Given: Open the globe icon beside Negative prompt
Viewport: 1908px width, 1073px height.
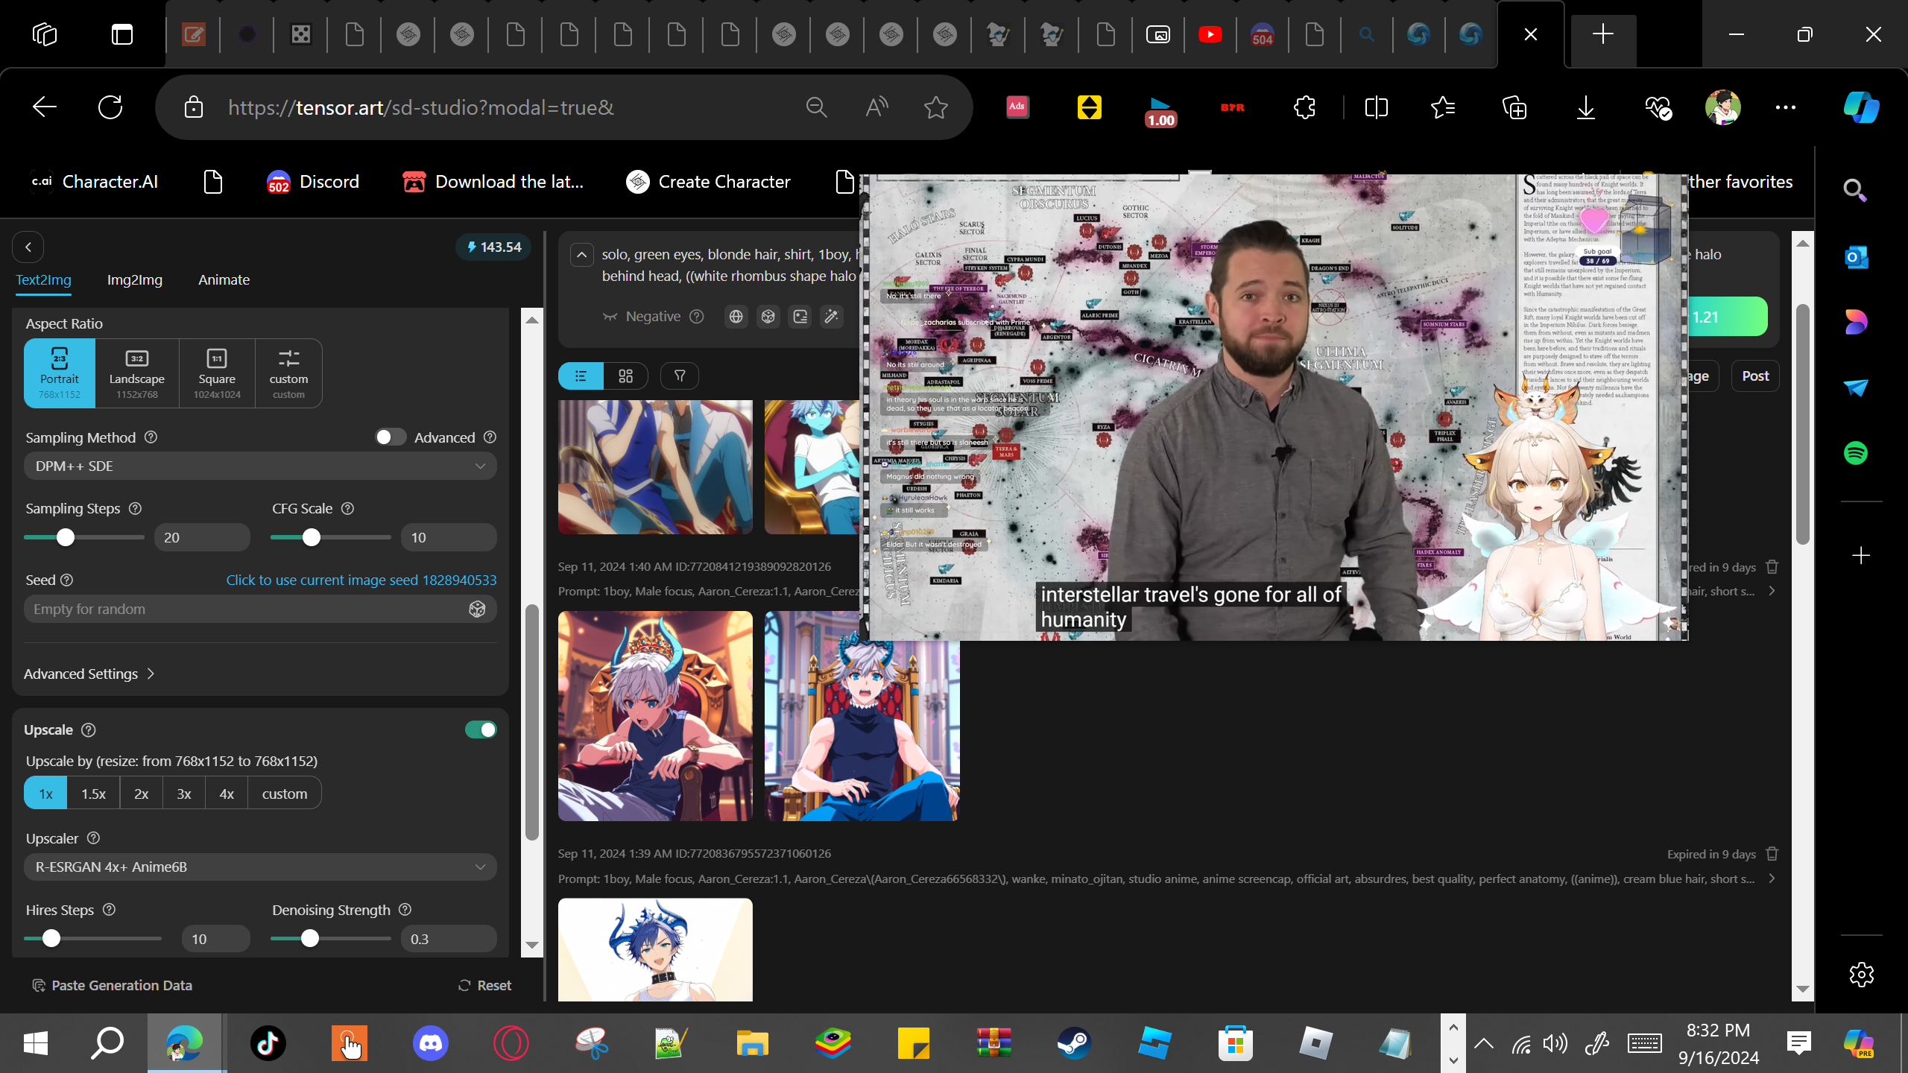Looking at the screenshot, I should click(x=736, y=317).
